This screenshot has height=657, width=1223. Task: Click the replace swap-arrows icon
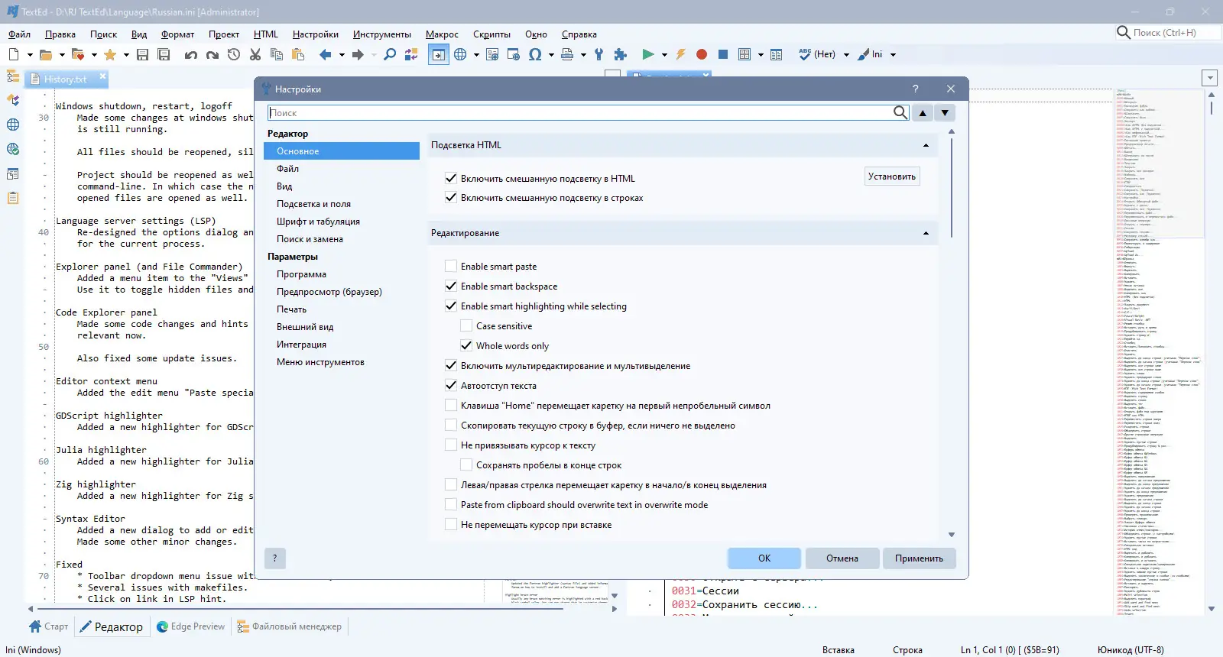tap(411, 54)
